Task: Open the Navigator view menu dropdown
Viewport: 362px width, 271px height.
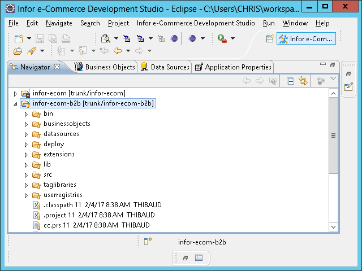Action: click(333, 79)
